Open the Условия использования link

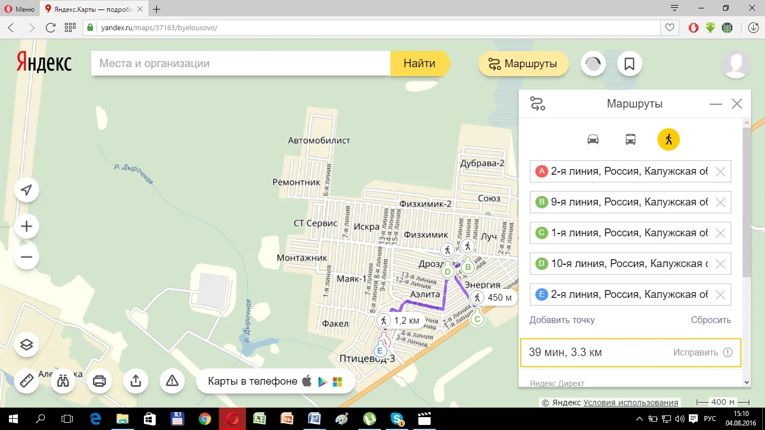[631, 403]
